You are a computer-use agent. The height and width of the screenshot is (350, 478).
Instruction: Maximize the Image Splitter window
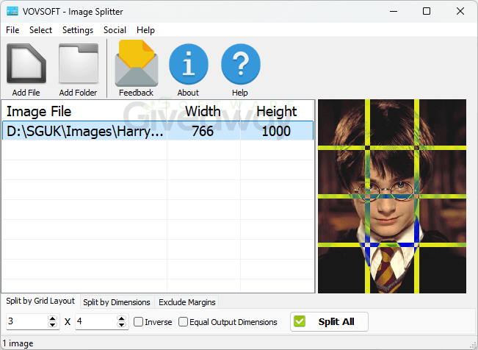click(427, 11)
